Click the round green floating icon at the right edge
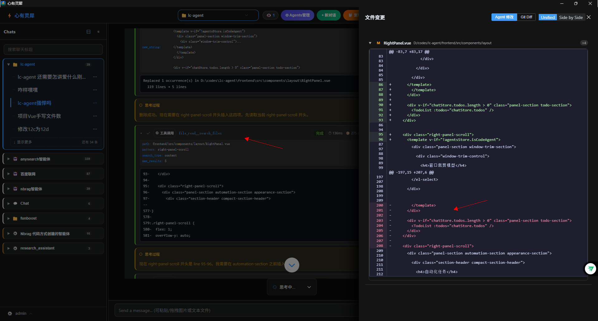The image size is (598, 321). [x=591, y=269]
